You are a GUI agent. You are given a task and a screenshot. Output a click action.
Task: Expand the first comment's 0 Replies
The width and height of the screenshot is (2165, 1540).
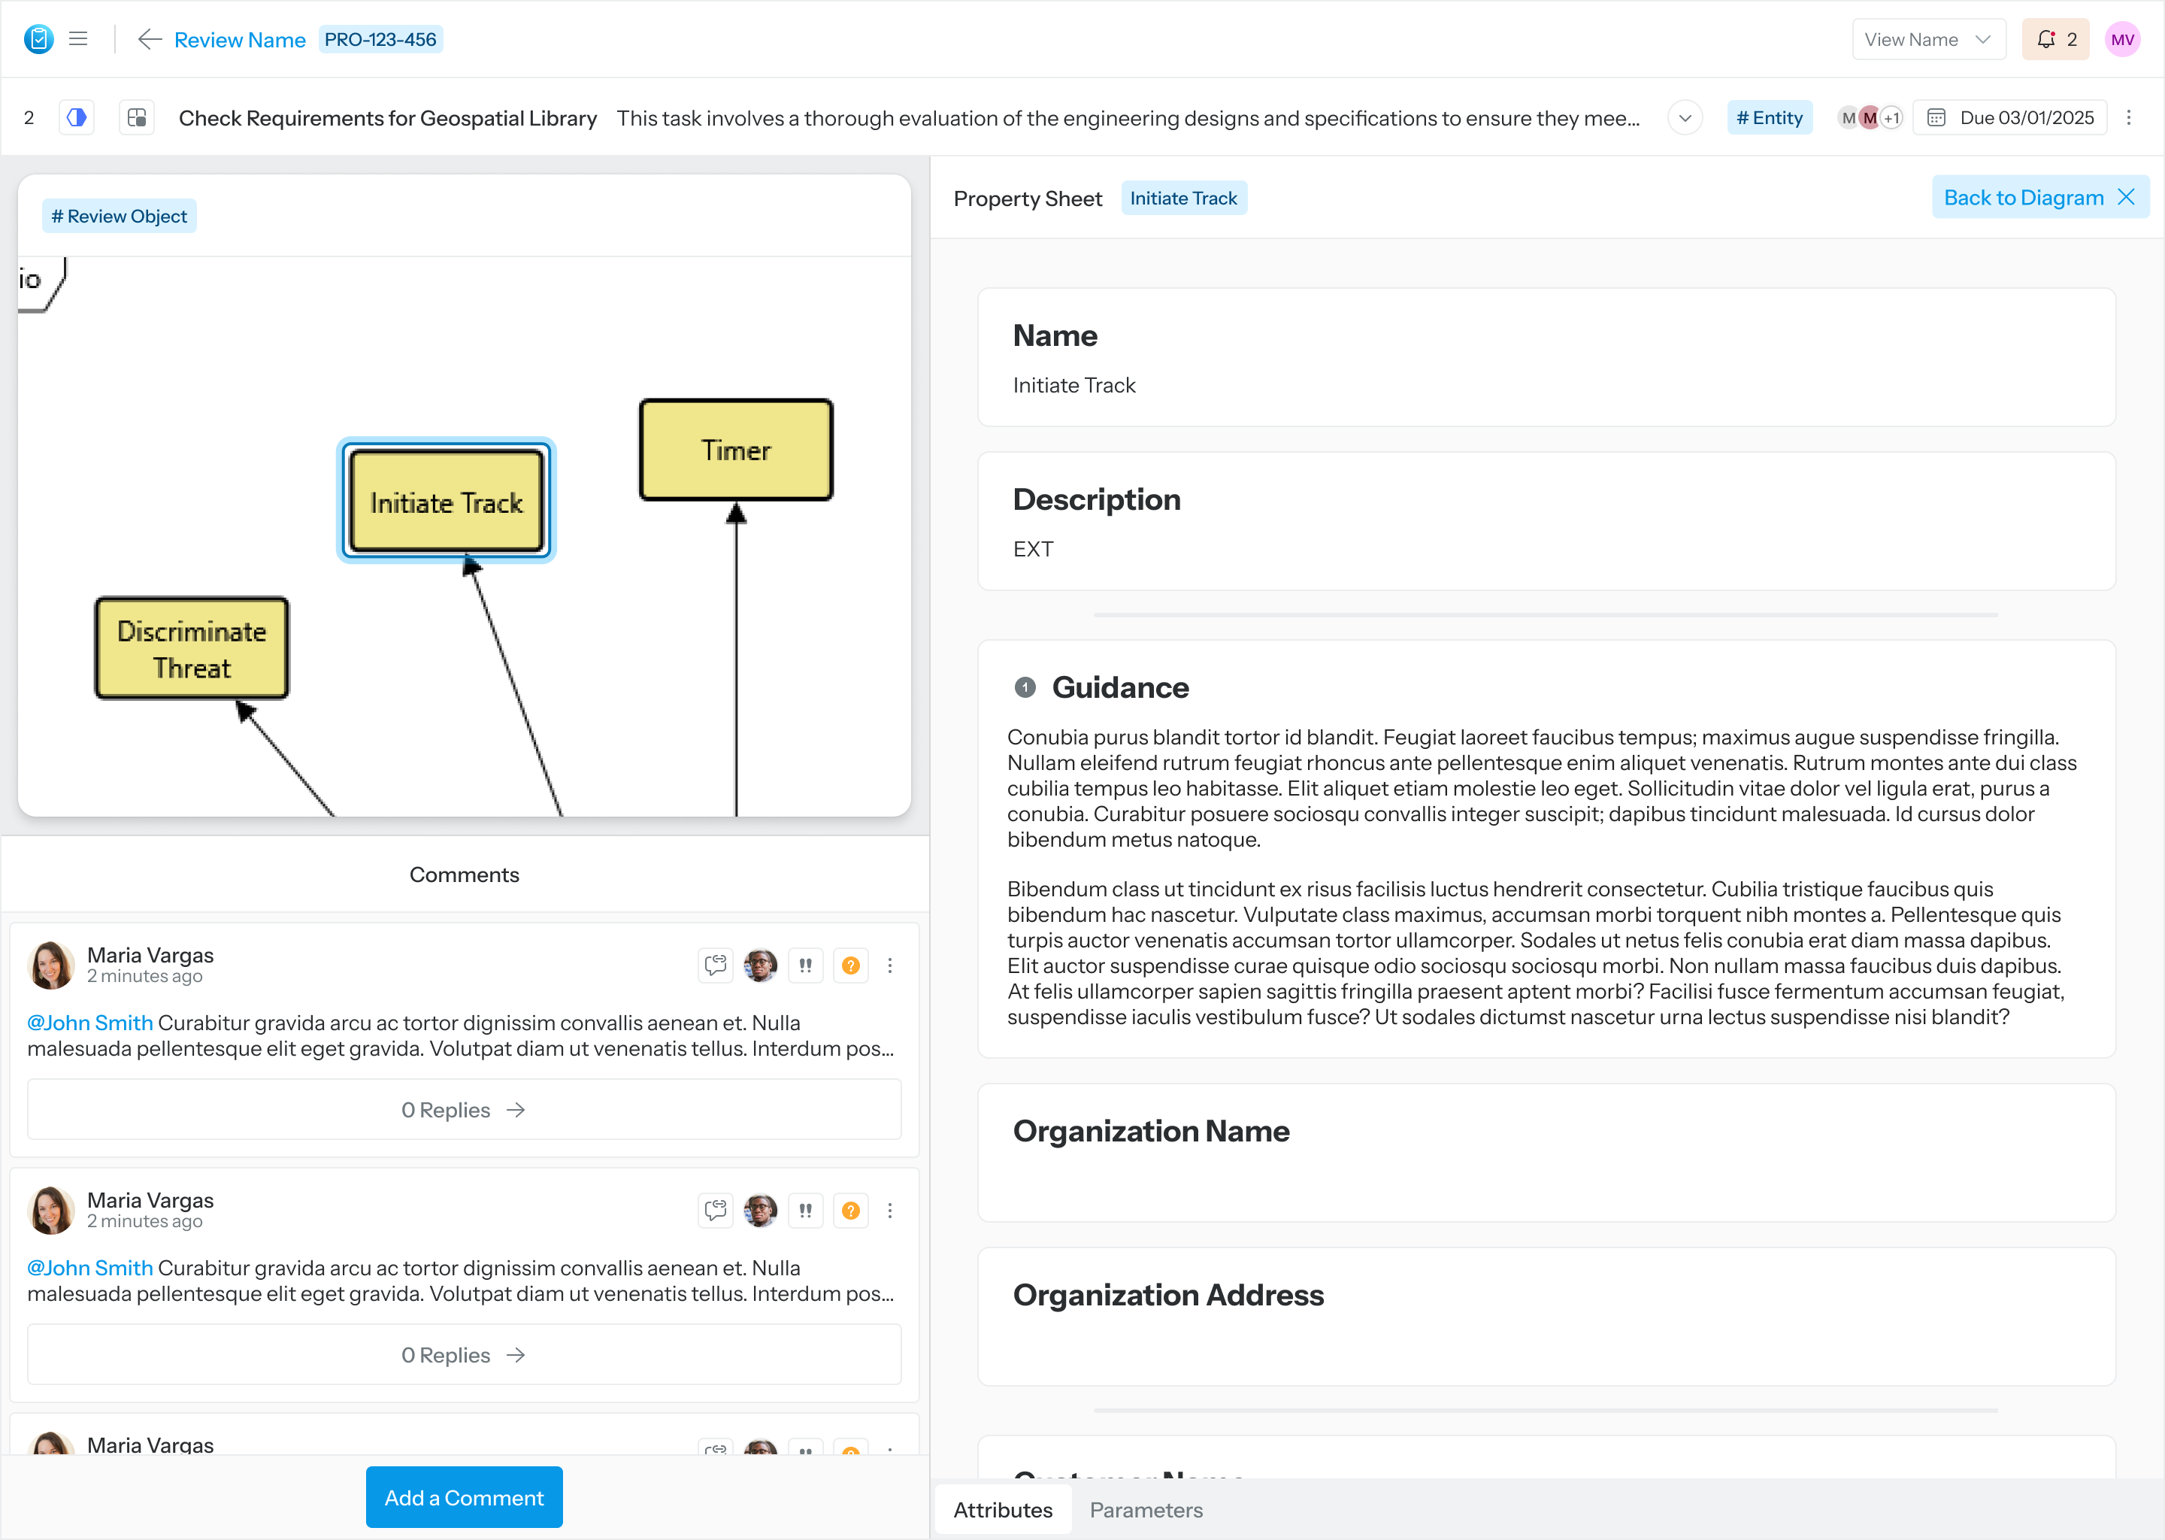pyautogui.click(x=464, y=1109)
